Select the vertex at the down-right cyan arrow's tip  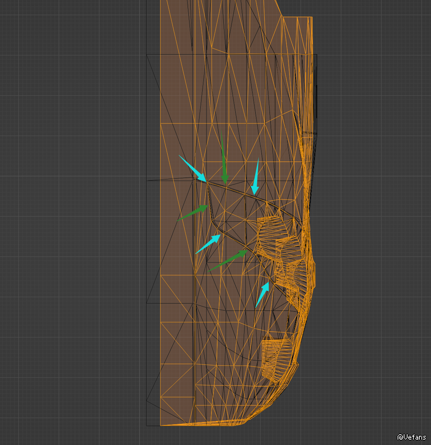click(x=207, y=182)
